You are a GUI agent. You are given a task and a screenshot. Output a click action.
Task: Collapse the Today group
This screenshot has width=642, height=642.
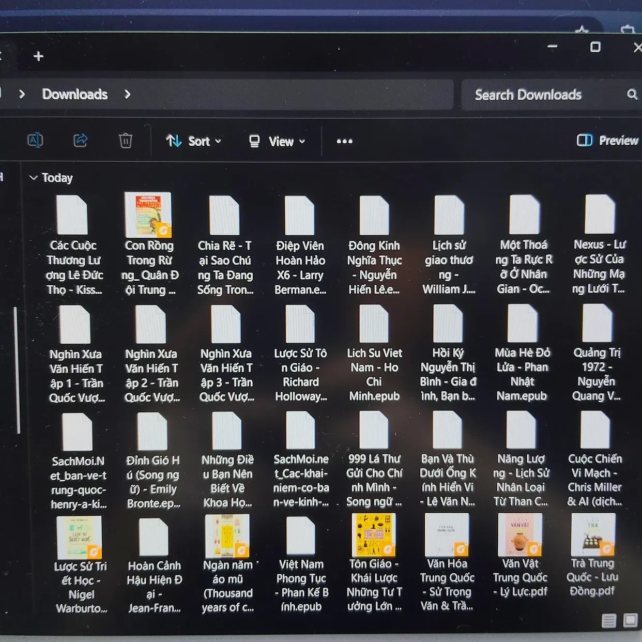[x=34, y=178]
